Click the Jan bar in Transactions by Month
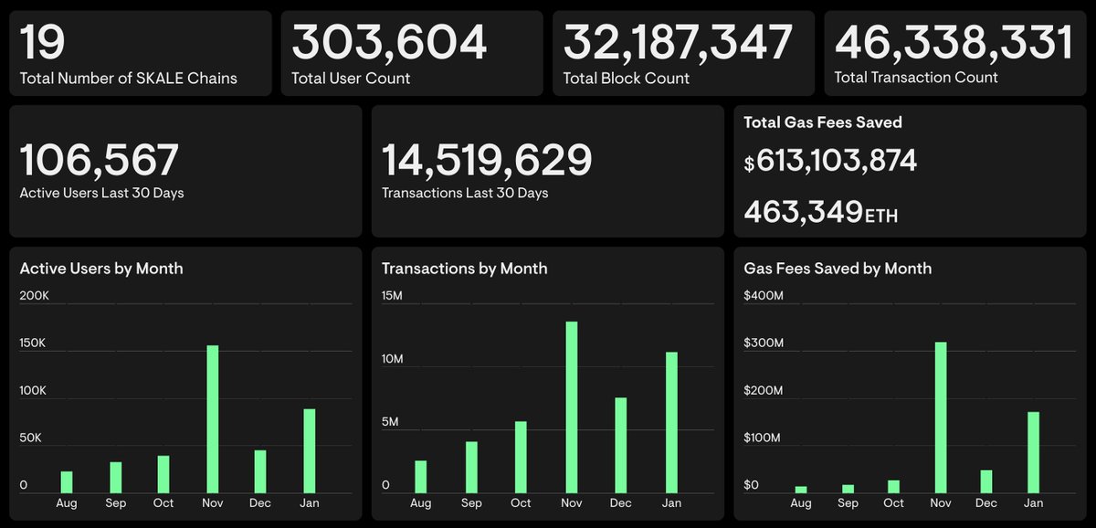Image resolution: width=1096 pixels, height=528 pixels. (672, 420)
